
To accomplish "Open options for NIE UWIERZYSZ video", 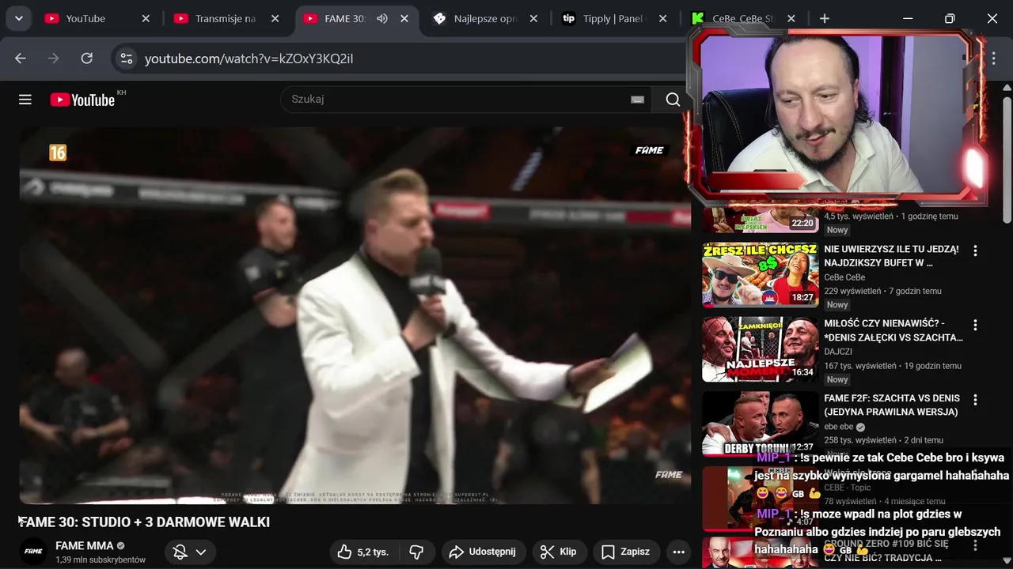I will click(x=975, y=251).
